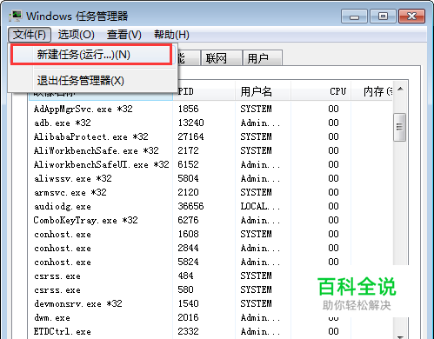Open the 帮助(H) menu
This screenshot has height=339, width=434.
tap(171, 35)
